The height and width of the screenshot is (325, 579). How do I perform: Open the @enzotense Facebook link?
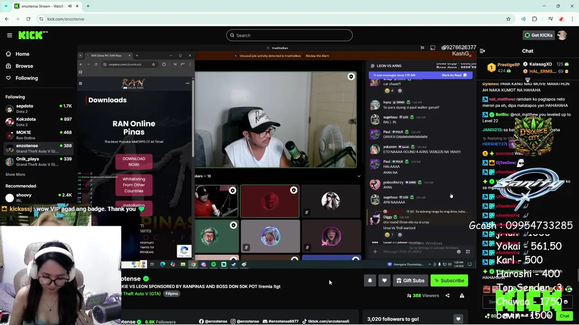(x=213, y=321)
